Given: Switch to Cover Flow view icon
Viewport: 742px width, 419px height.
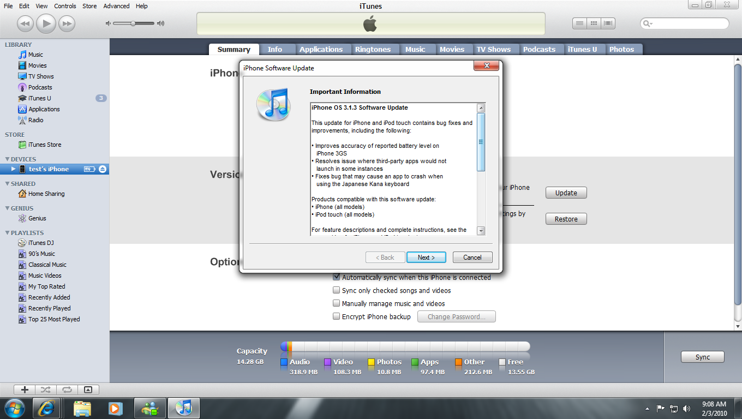Looking at the screenshot, I should 608,23.
